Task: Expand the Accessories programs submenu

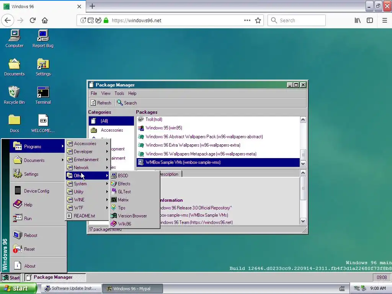Action: (88, 143)
